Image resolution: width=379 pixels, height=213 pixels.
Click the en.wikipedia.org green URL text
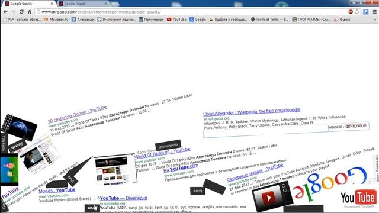point(216,119)
